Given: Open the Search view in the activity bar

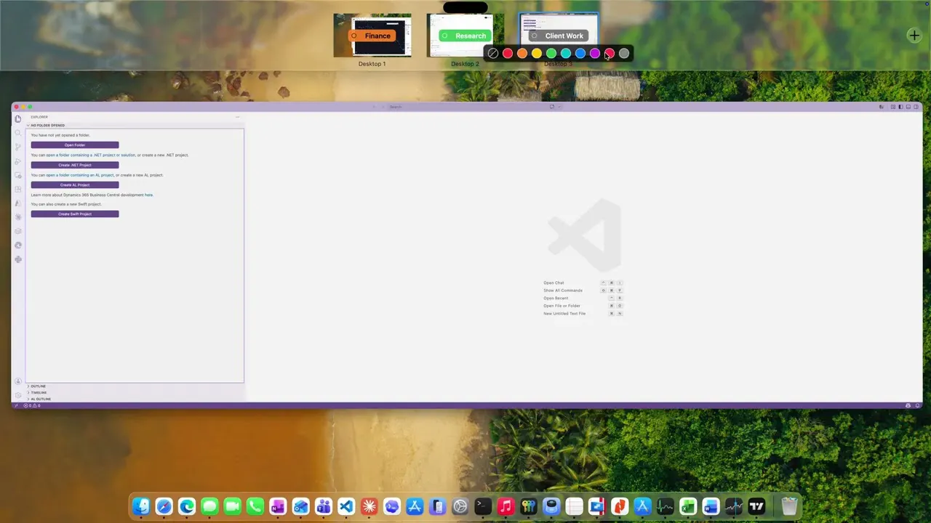Looking at the screenshot, I should tap(18, 133).
